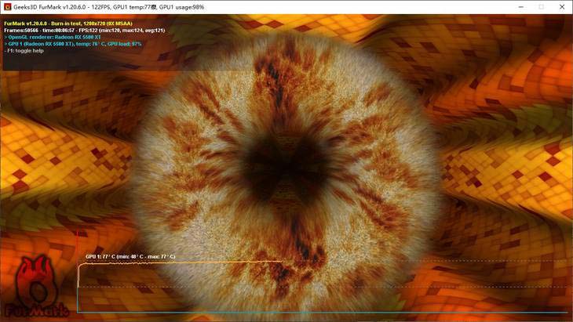Click the FurMark app icon in title bar

point(7,7)
